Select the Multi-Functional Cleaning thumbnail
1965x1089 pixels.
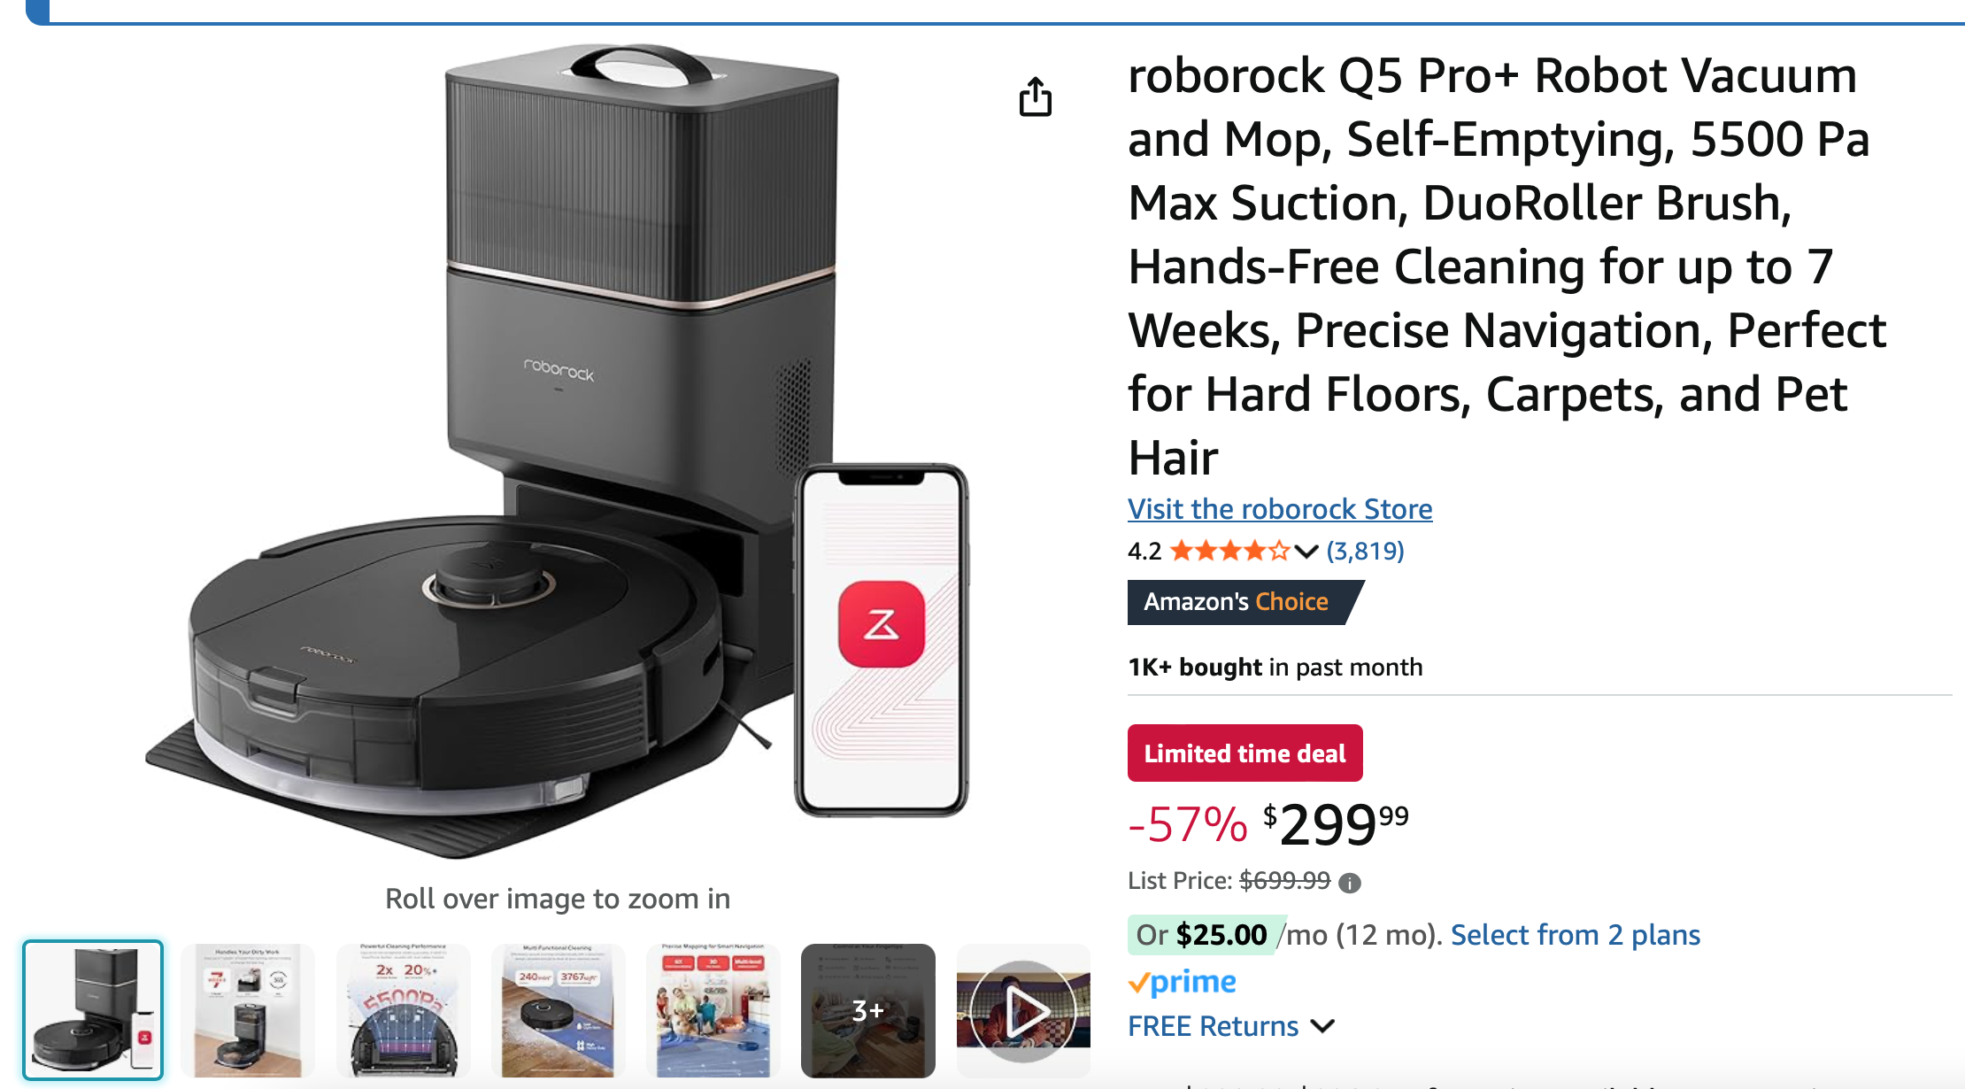pyautogui.click(x=559, y=1009)
